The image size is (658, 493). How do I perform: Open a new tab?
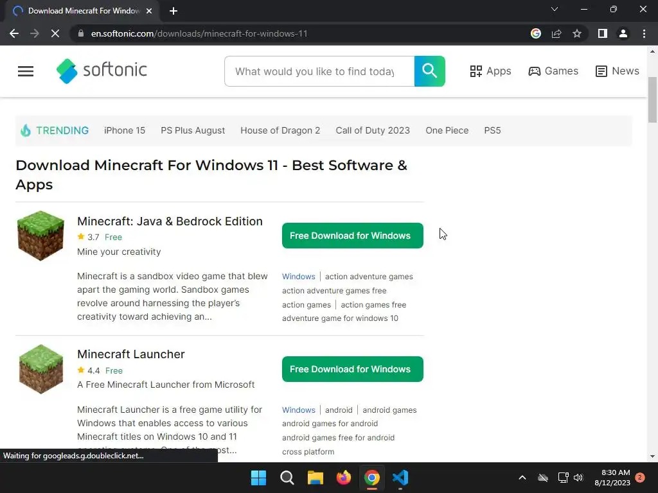tap(173, 11)
